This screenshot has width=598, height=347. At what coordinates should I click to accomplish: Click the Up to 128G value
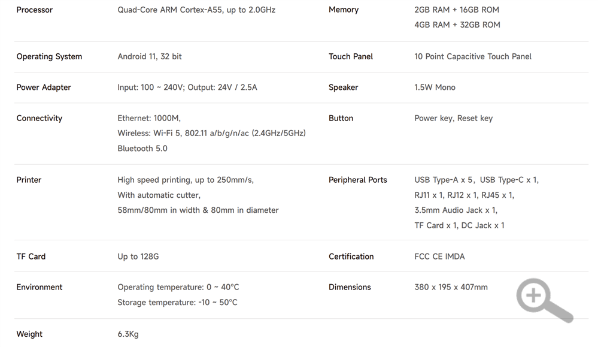(138, 257)
